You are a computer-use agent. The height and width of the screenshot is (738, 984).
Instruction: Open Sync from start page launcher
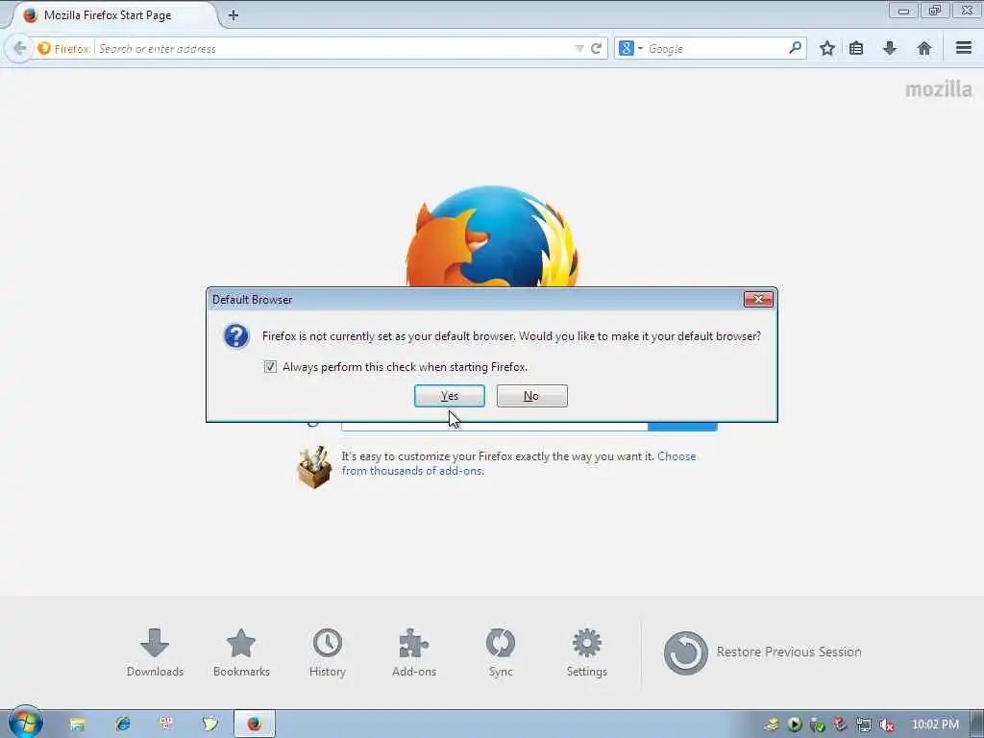pos(500,652)
